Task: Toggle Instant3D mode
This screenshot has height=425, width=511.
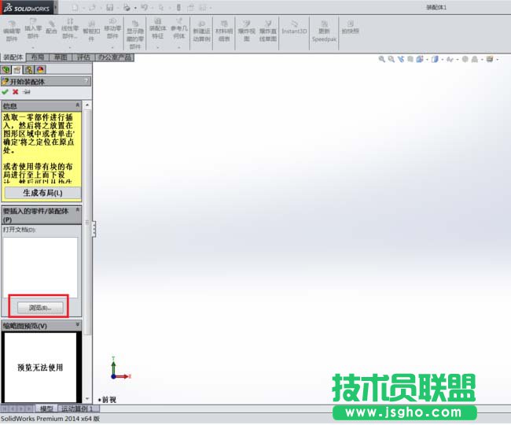Action: [294, 28]
